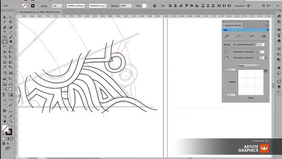
Task: Click Horizontal Align Center icon
Action: pyautogui.click(x=175, y=6)
